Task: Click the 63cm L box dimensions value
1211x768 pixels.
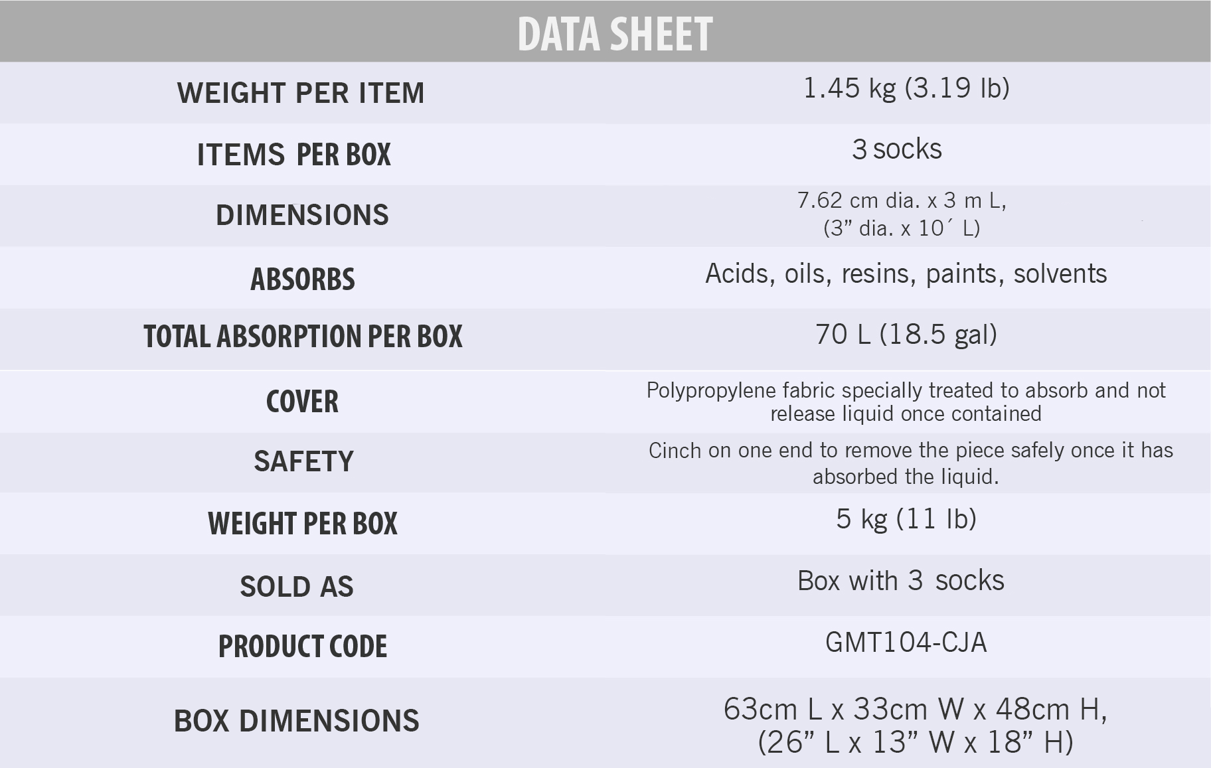Action: pos(916,726)
